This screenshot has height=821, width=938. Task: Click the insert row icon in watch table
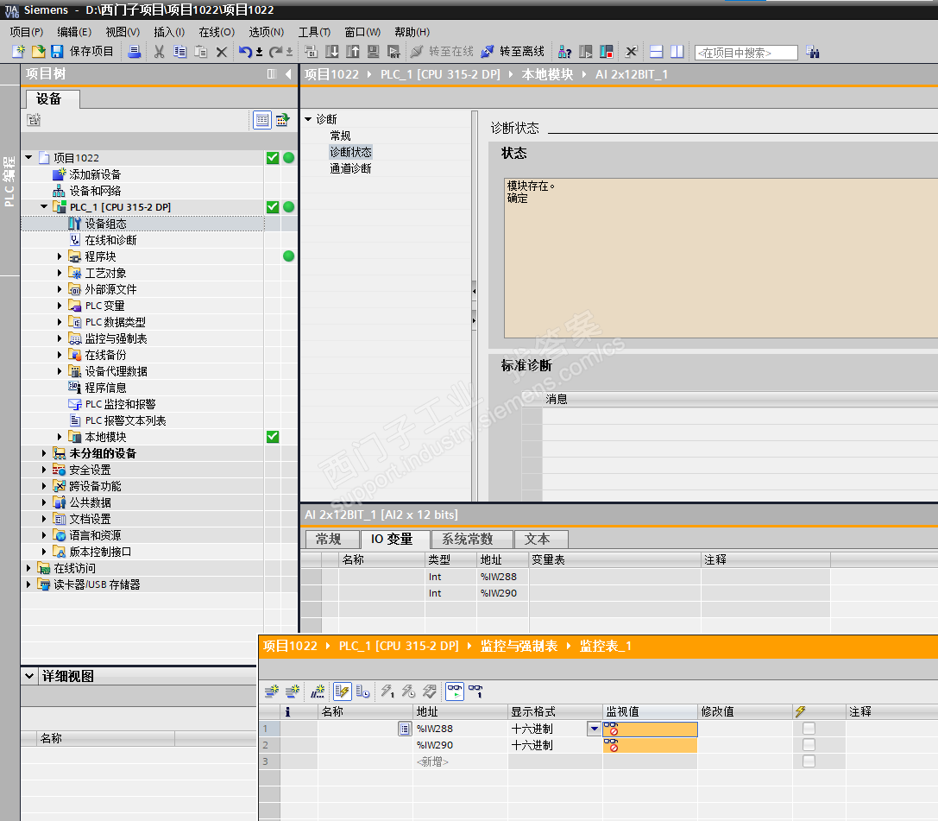272,692
